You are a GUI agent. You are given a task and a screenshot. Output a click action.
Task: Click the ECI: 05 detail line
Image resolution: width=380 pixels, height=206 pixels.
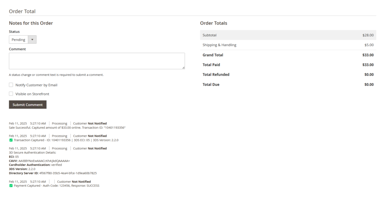(x=14, y=157)
